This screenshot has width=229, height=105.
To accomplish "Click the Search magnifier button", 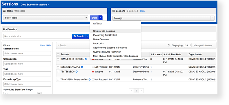I will tap(79, 36).
